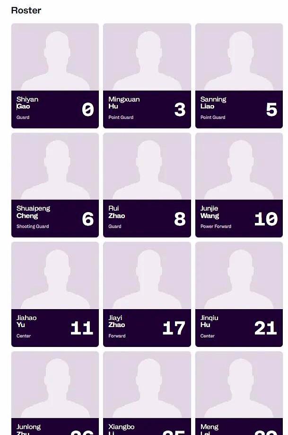The height and width of the screenshot is (435, 288).
Task: Click jersey number 10 for Junjie Wang
Action: click(266, 219)
